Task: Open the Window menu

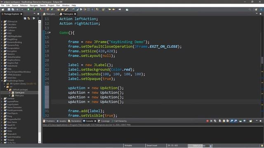Action: coord(66,5)
